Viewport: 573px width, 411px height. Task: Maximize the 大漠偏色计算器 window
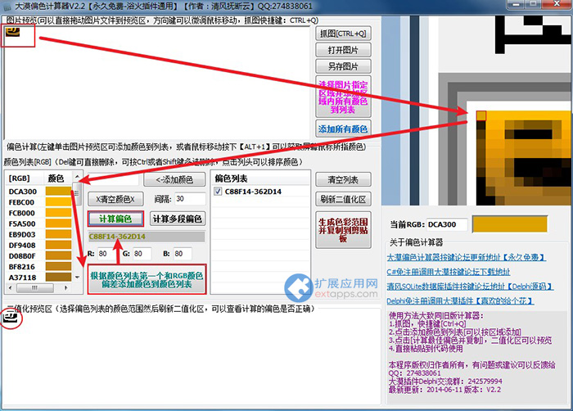[533, 4]
